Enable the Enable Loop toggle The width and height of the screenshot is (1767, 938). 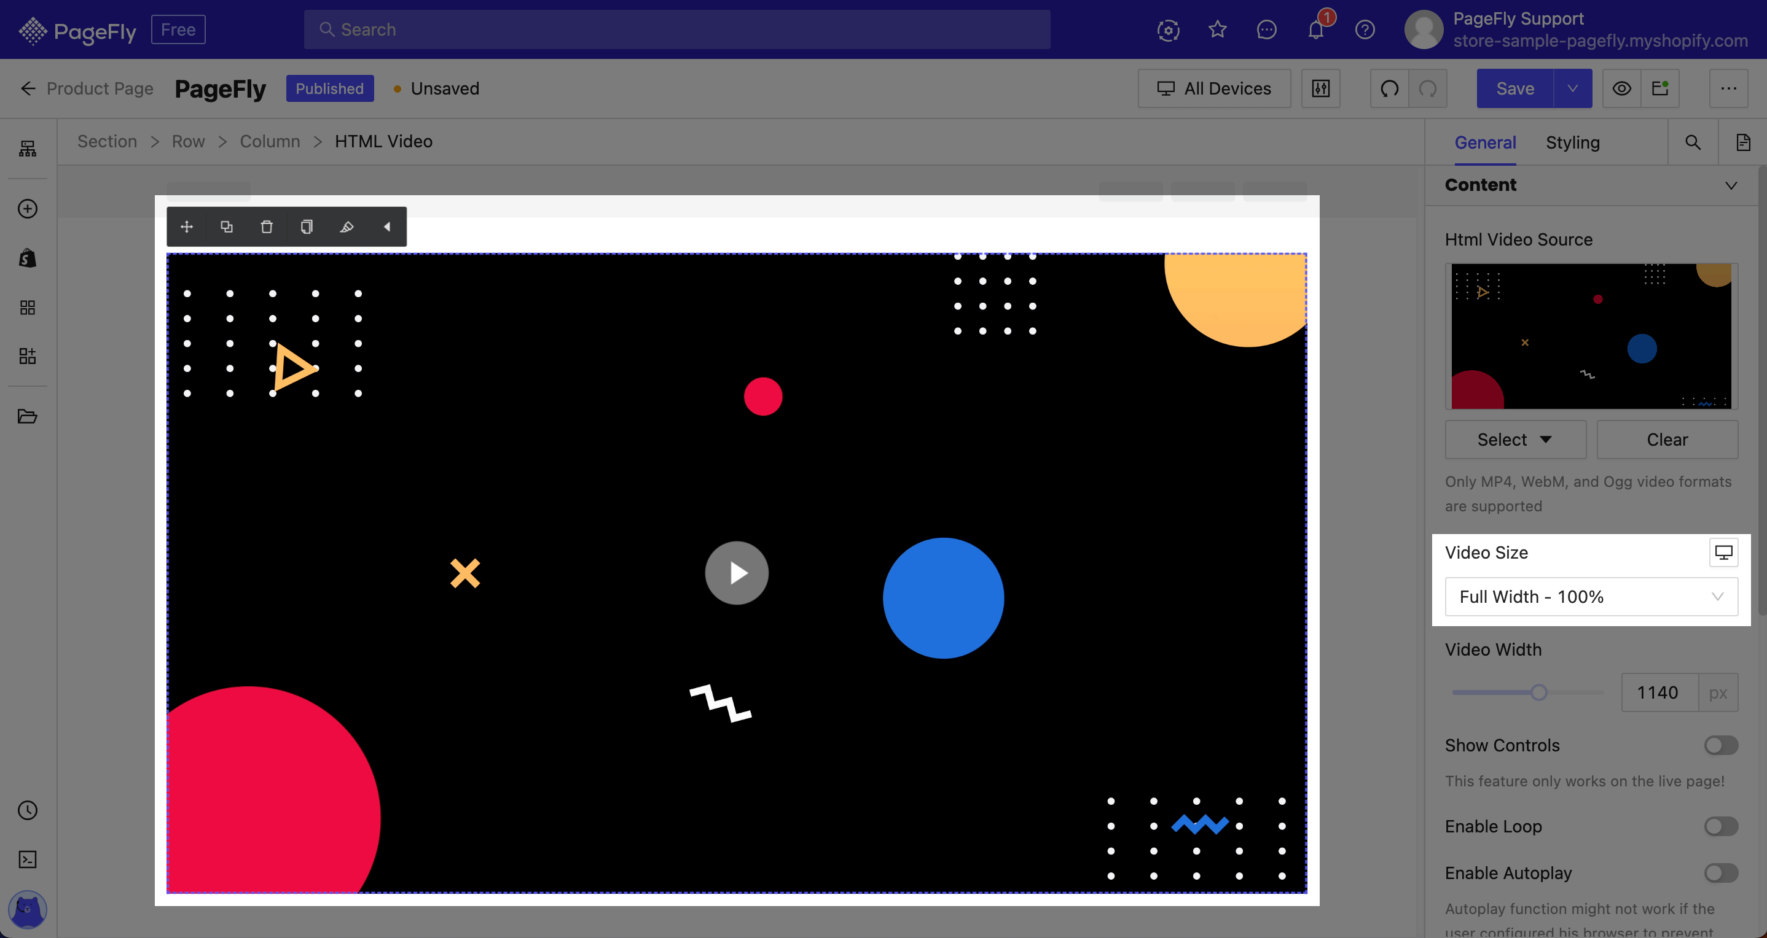(1720, 826)
